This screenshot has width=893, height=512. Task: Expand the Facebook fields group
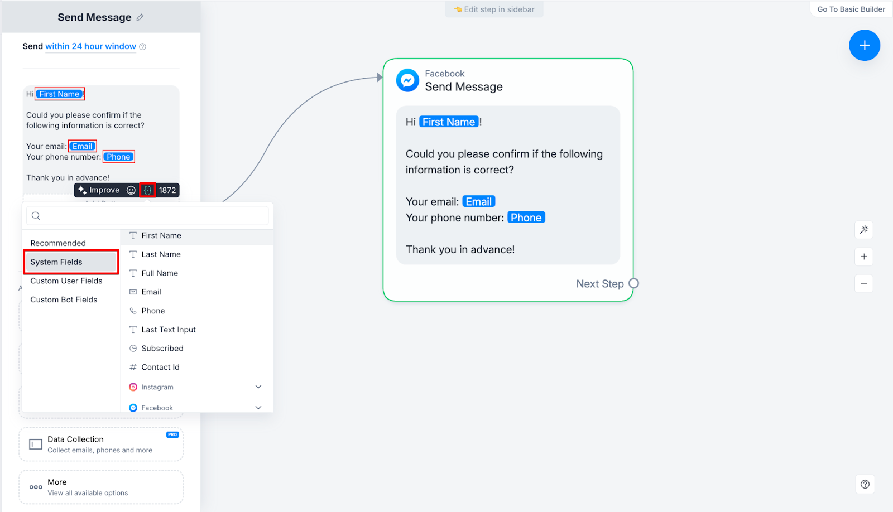click(258, 408)
